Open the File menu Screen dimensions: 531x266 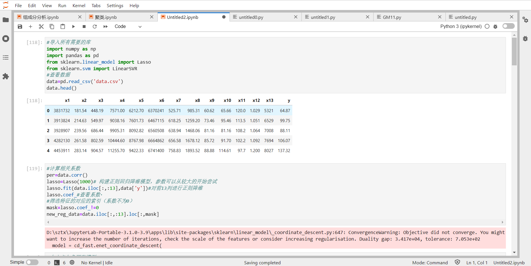pos(18,5)
